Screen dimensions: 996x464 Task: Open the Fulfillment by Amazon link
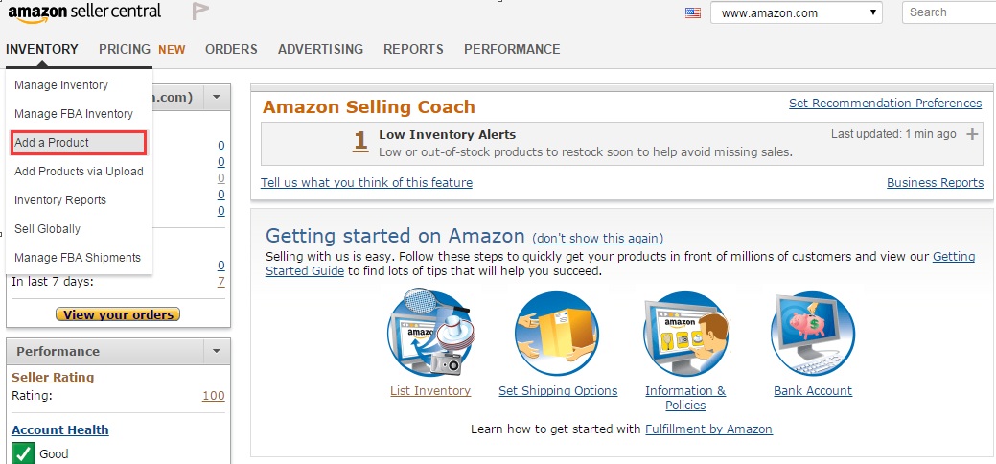[708, 429]
